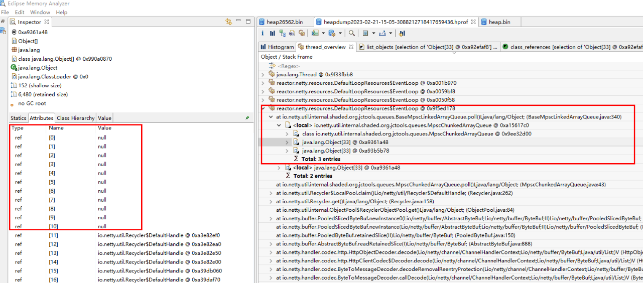
Task: Expand EventLoop @ 0xa0050f58 row
Action: click(263, 100)
